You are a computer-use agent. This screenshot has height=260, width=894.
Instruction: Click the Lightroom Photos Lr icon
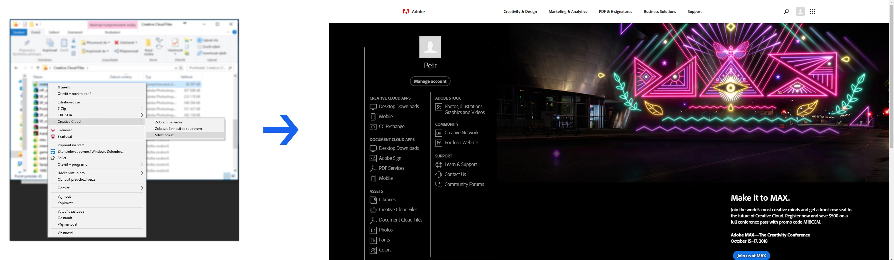(373, 230)
